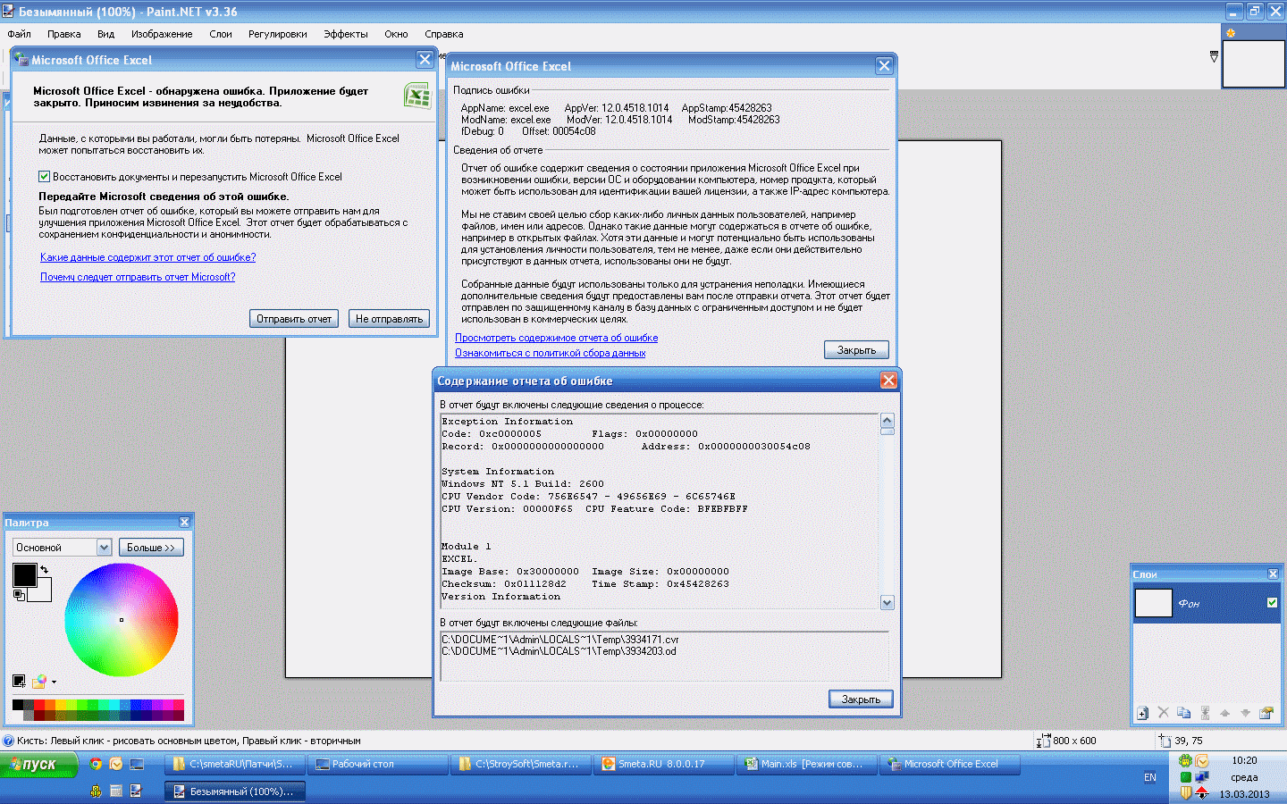Screen dimensions: 1287x804
Task: Open layer properties icon in Слои panel
Action: (x=1266, y=713)
